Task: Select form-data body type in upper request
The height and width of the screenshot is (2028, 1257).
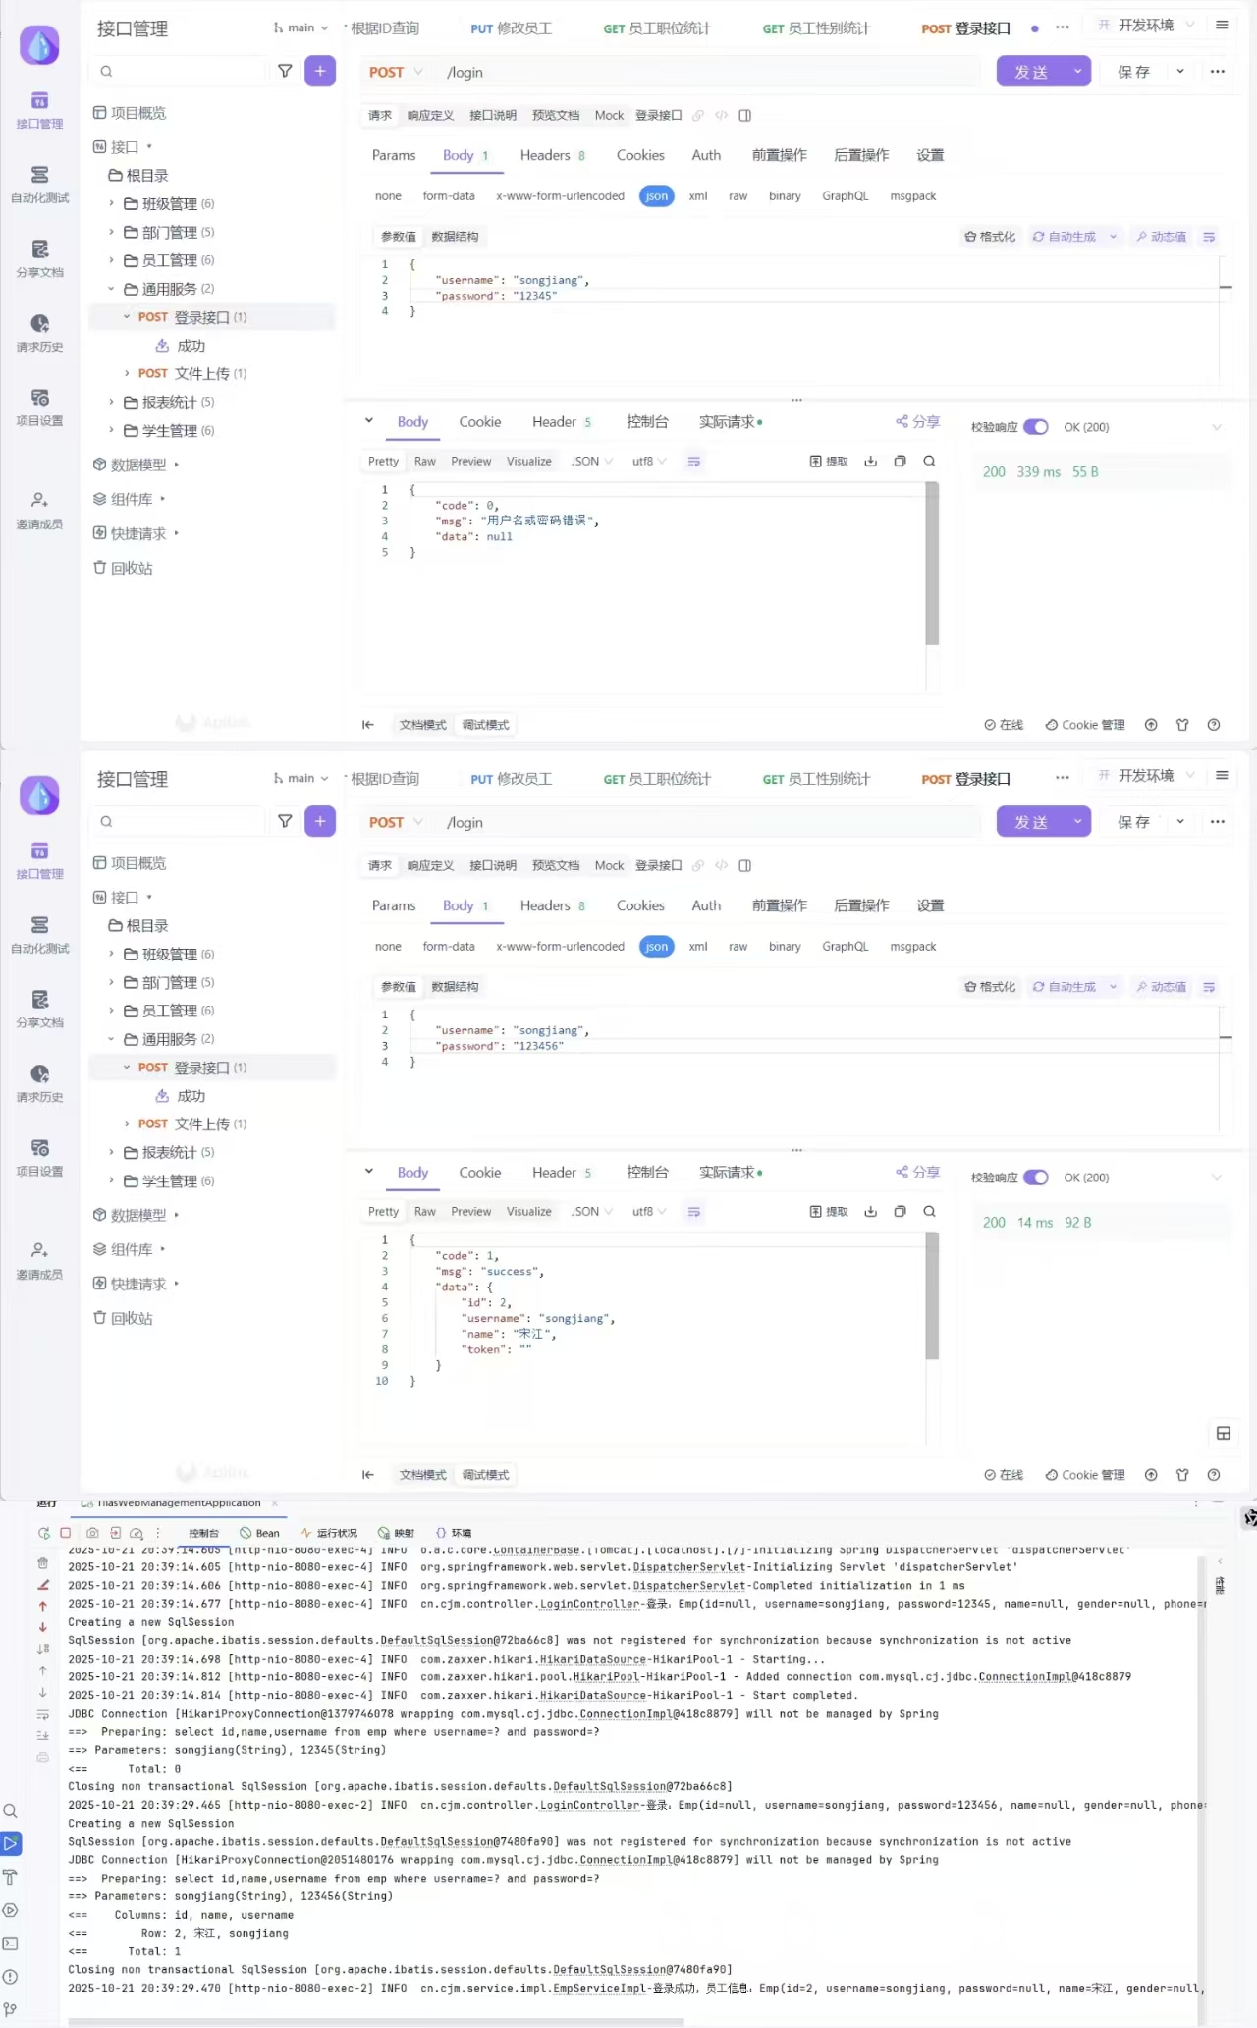Action: coord(449,196)
